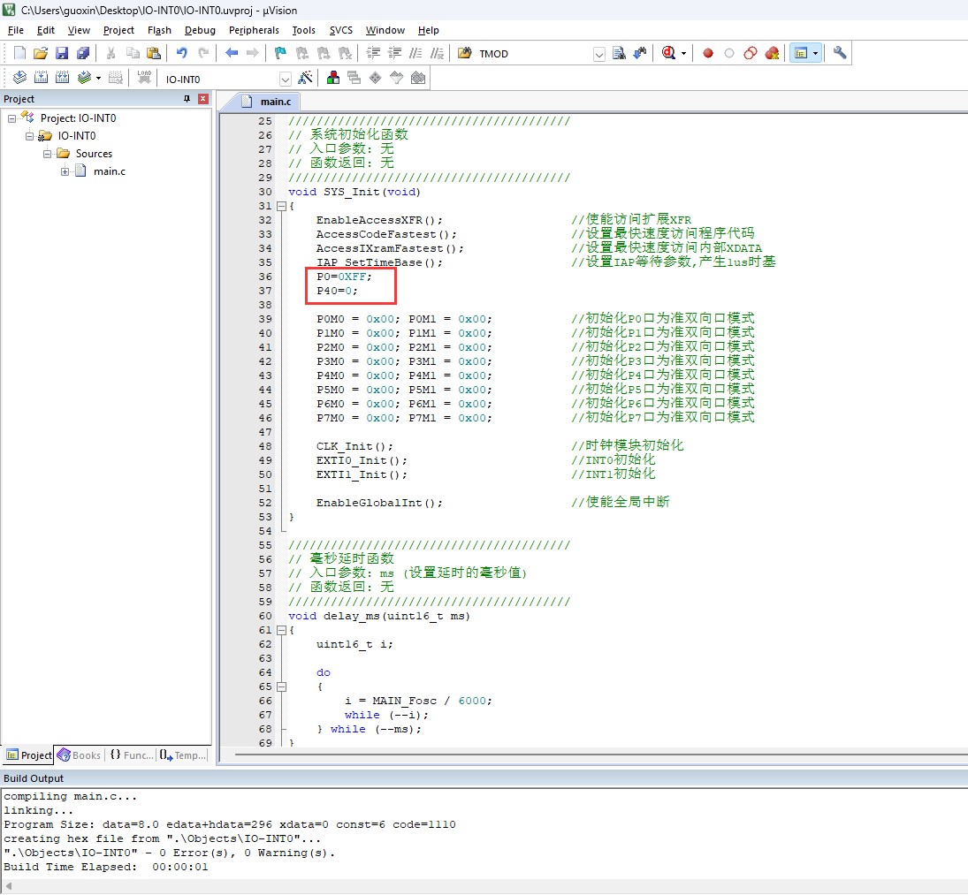The image size is (968, 895).
Task: Undo the last edit
Action: 181,53
